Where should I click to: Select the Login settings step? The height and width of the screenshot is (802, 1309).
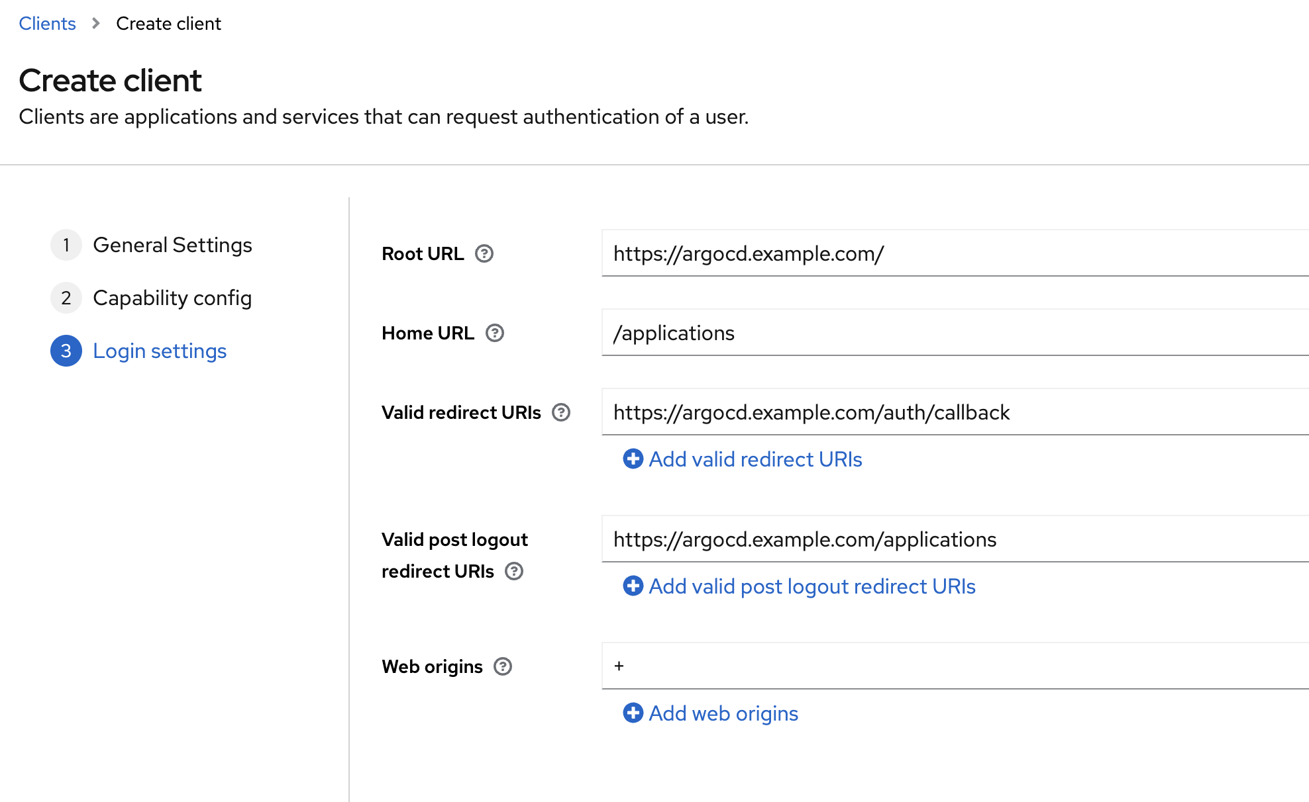(x=160, y=351)
